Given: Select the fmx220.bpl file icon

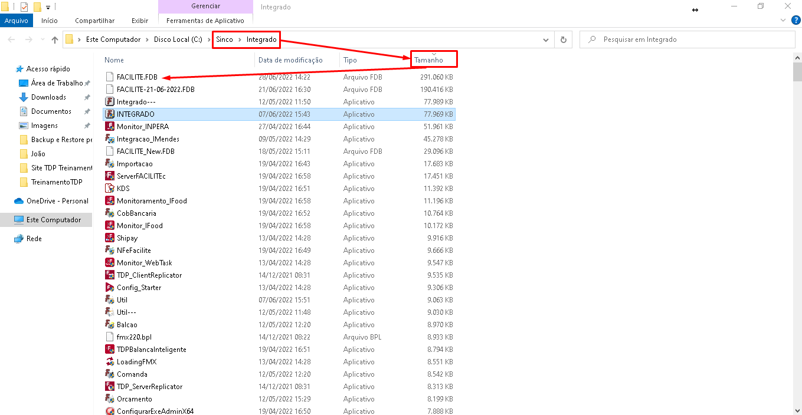Looking at the screenshot, I should tap(109, 337).
